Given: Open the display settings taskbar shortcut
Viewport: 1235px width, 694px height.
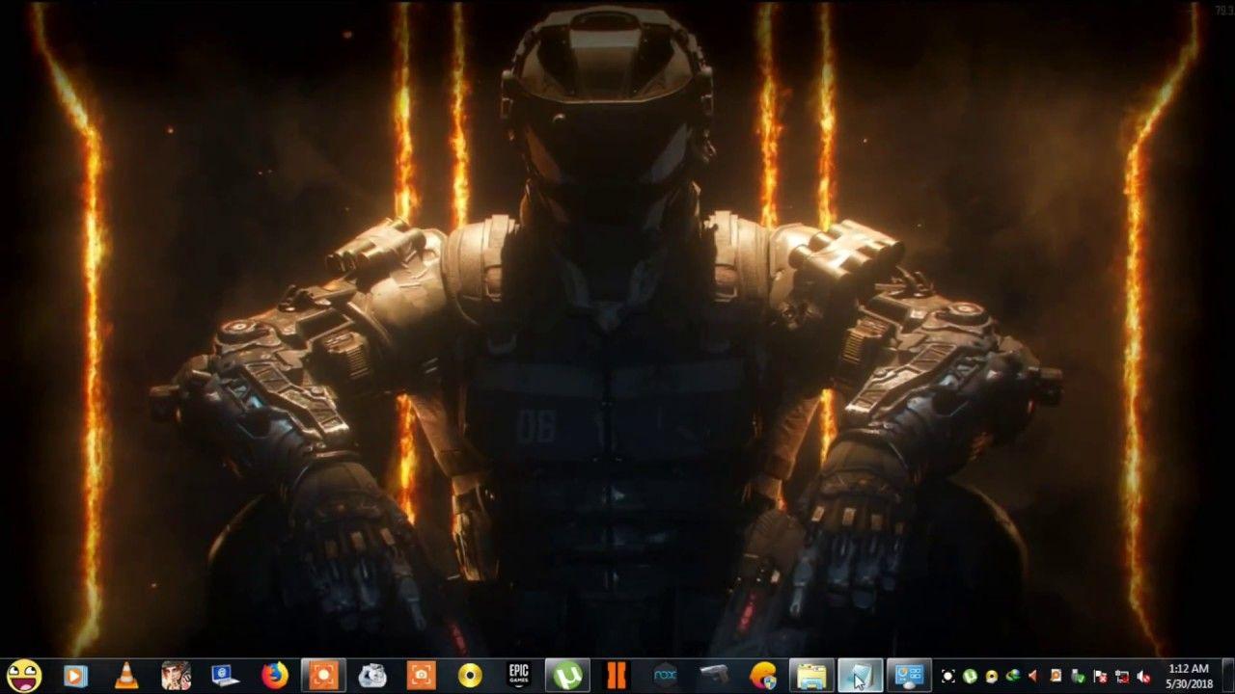Looking at the screenshot, I should coord(907,675).
